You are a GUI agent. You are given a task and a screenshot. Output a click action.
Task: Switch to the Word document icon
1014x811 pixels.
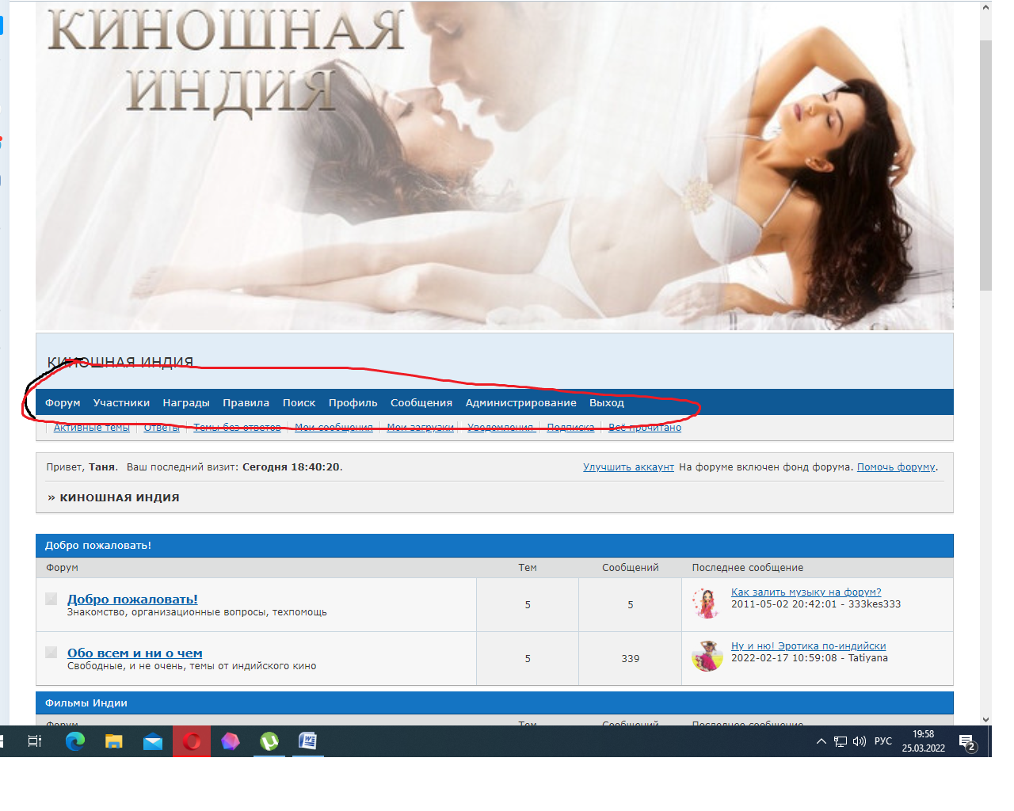[x=307, y=741]
